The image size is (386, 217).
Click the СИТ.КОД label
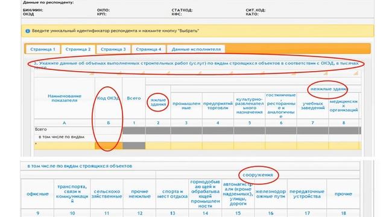coord(256,10)
